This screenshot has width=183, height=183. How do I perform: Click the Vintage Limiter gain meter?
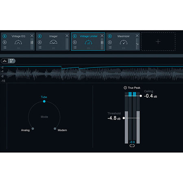point(102,44)
